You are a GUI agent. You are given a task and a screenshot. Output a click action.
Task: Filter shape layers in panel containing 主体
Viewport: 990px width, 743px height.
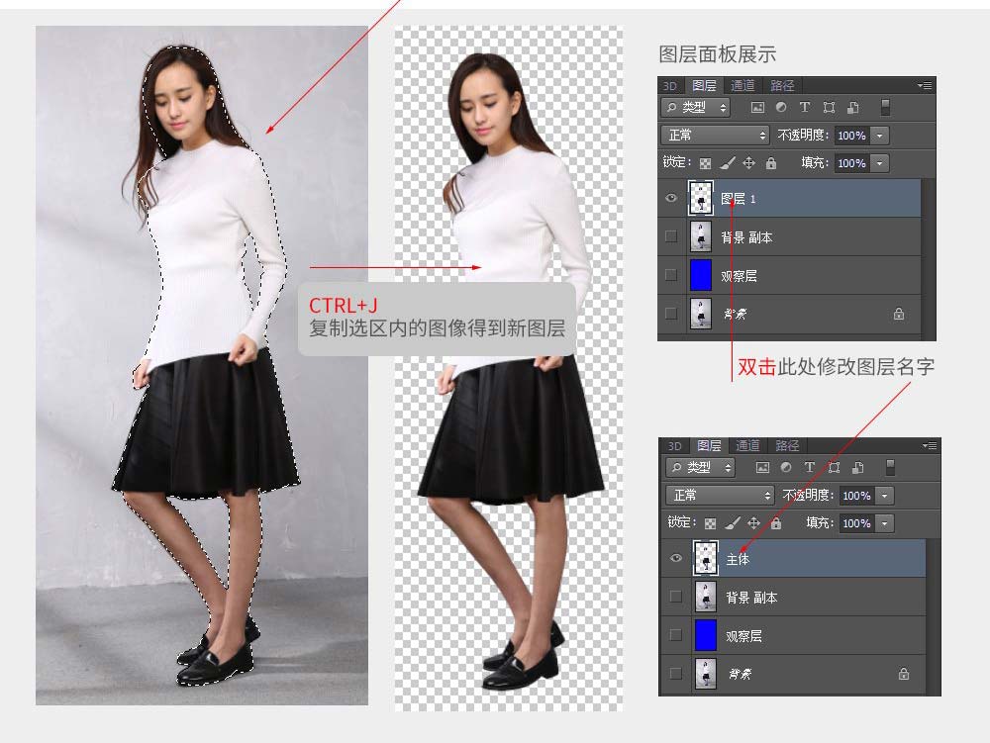[834, 467]
